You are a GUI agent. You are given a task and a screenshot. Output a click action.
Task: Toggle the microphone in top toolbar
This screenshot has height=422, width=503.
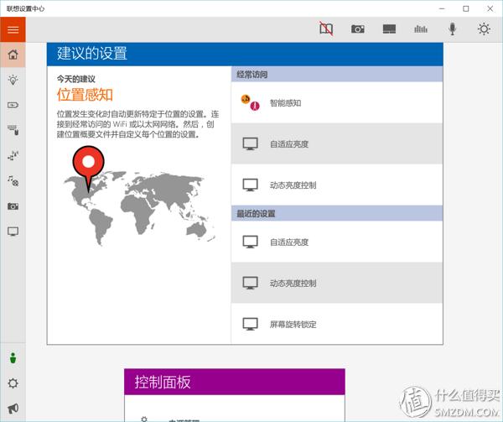pyautogui.click(x=453, y=29)
